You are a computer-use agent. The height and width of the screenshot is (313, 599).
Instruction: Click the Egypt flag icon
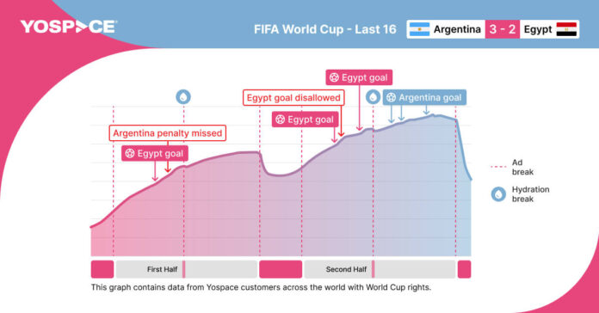(x=566, y=29)
